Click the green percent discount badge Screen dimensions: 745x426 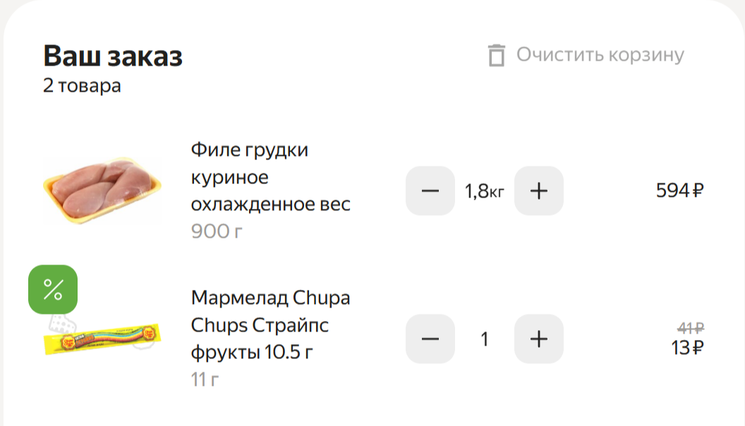(x=53, y=289)
